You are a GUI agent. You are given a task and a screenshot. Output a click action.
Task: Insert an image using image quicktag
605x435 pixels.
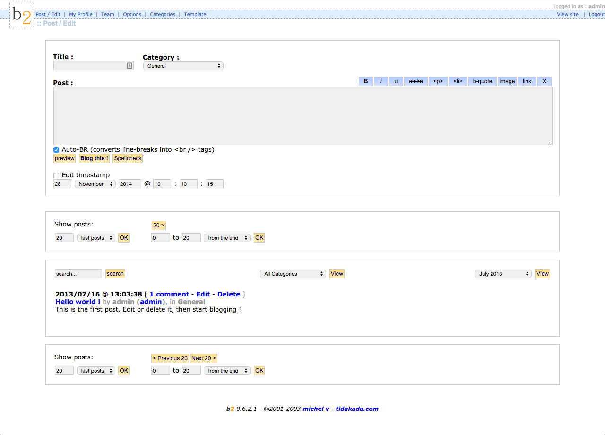coord(507,81)
